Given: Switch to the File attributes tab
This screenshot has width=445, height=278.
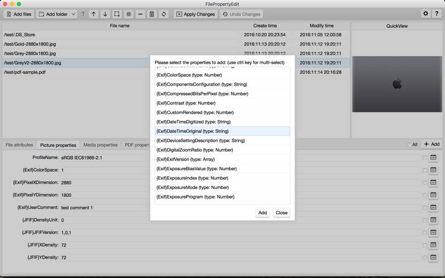Looking at the screenshot, I should pos(19,145).
